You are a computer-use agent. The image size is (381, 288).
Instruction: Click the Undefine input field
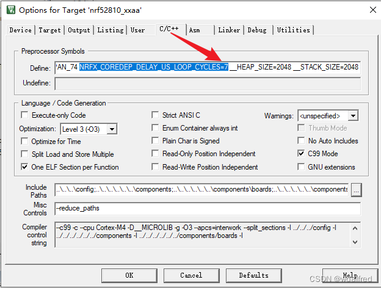(x=208, y=84)
